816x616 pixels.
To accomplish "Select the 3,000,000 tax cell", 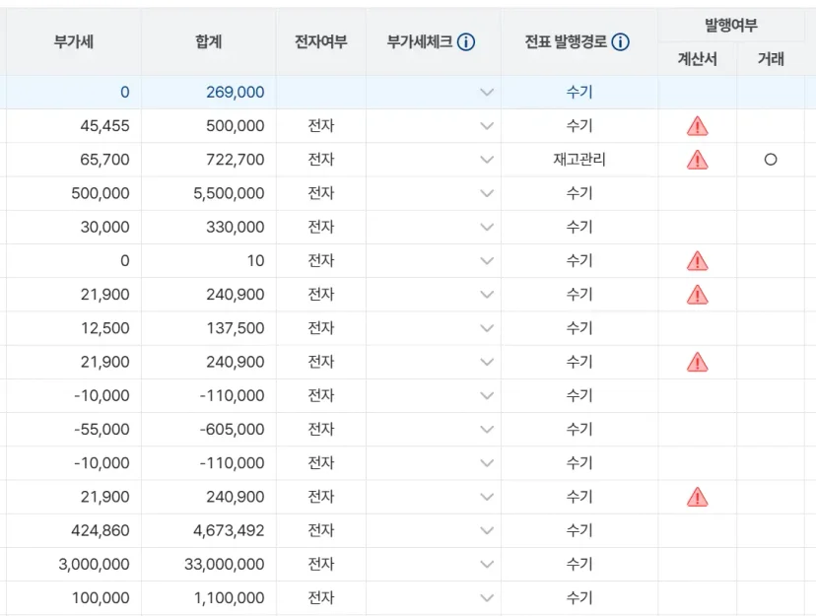I will coord(73,564).
